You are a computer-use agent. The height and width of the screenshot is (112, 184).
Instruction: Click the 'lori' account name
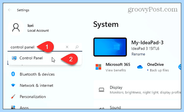[x=30, y=26]
